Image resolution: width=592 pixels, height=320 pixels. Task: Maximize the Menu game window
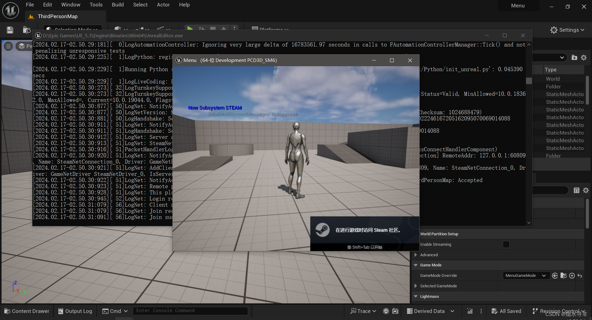click(x=392, y=60)
